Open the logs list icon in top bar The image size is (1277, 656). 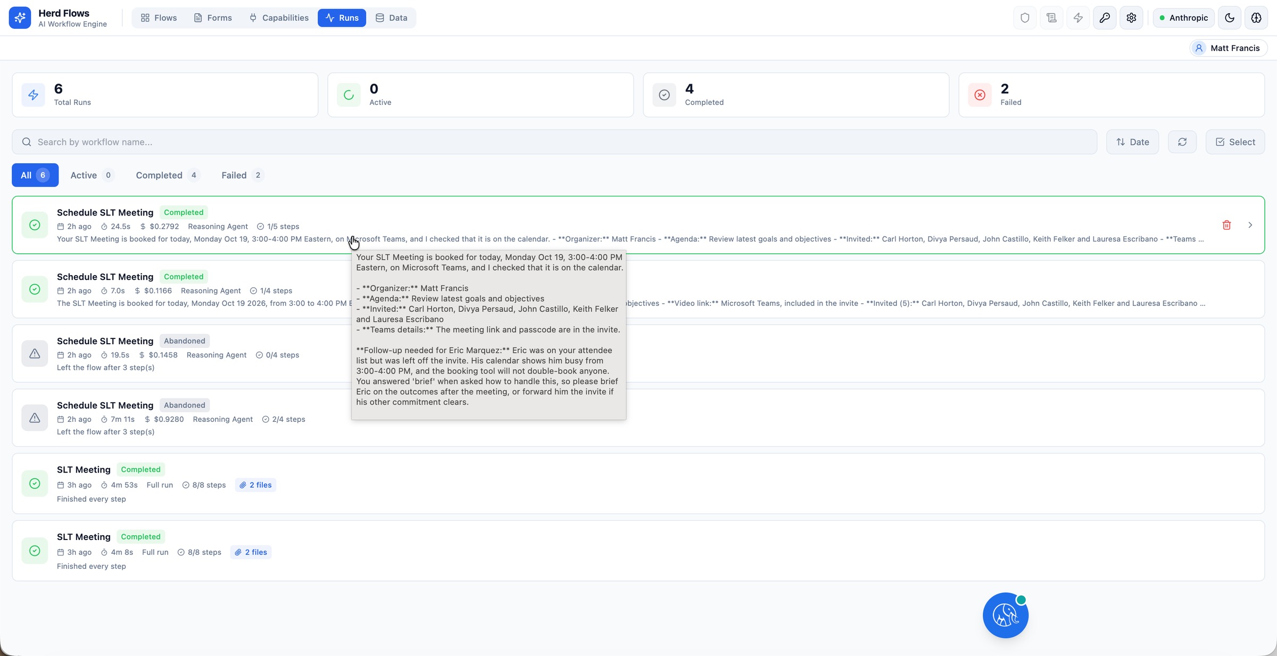click(1051, 18)
